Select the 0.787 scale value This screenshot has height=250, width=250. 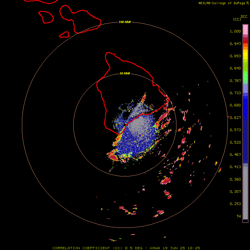point(235,81)
